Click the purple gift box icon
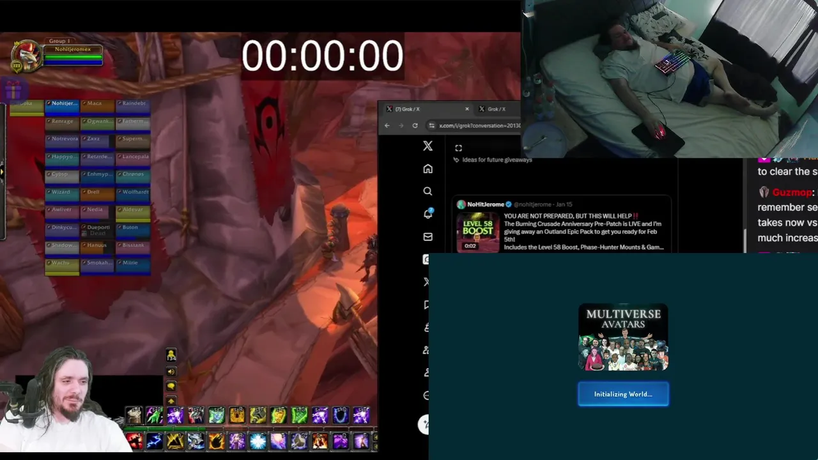The width and height of the screenshot is (818, 460). (x=13, y=90)
